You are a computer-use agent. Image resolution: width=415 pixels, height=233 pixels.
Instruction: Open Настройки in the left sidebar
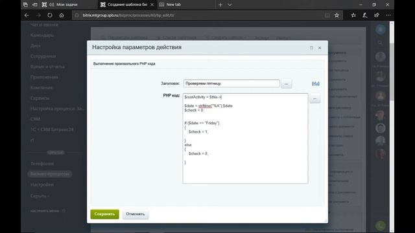coord(41,184)
